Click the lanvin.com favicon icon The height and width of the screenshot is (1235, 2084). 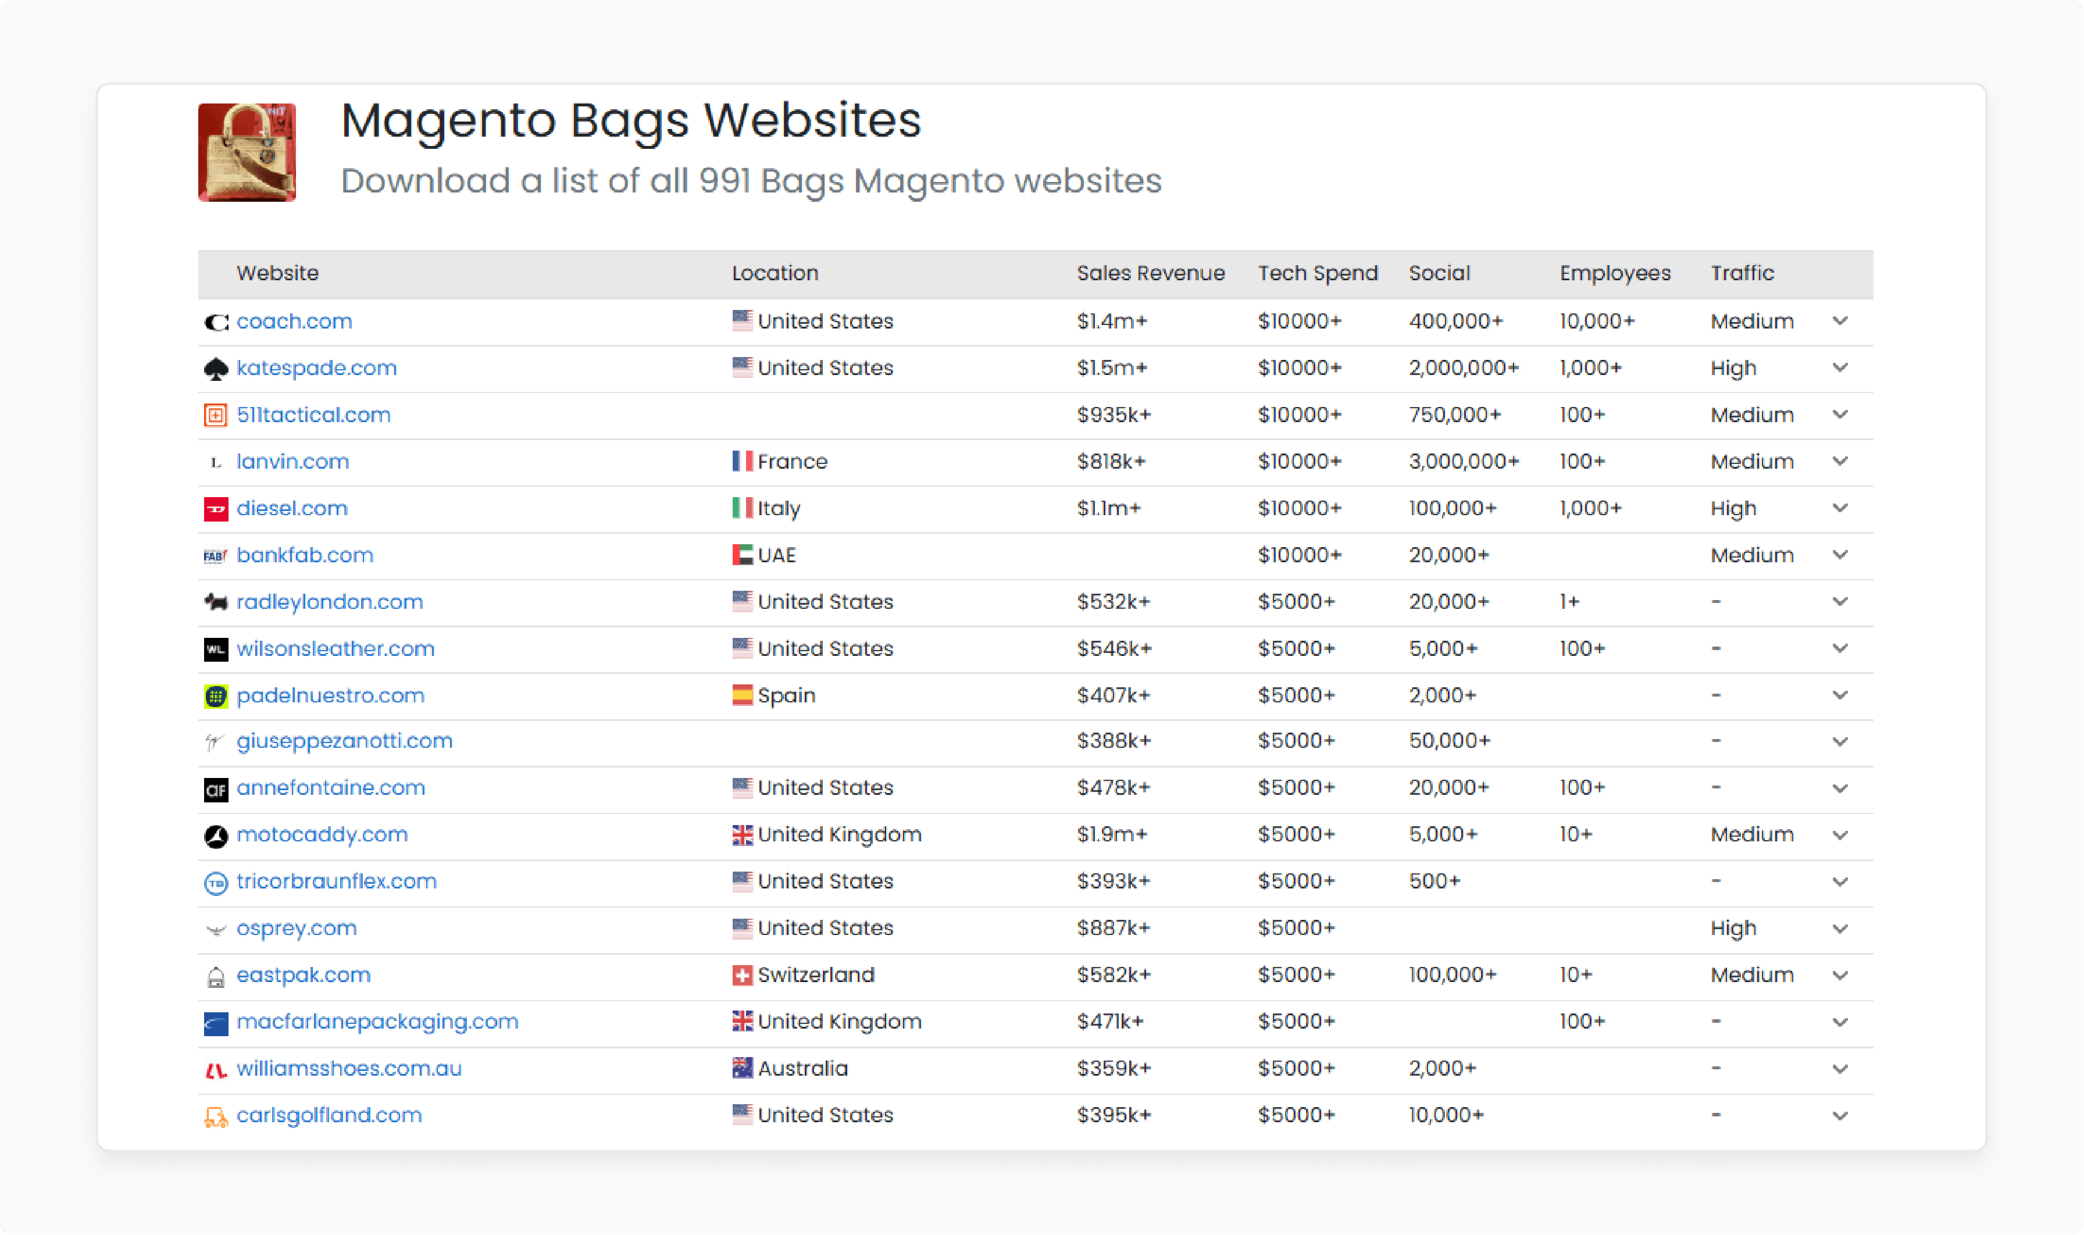[216, 463]
